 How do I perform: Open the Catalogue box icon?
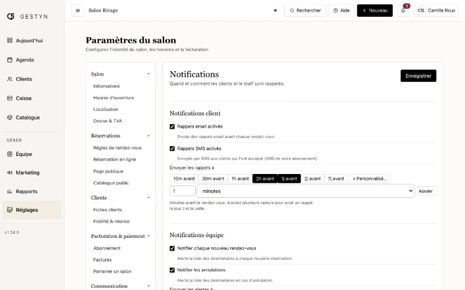pyautogui.click(x=10, y=118)
